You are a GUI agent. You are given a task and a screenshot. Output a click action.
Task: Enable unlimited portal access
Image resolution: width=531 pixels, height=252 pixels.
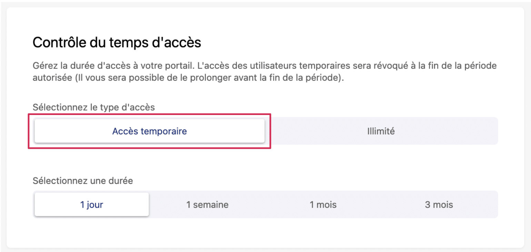click(x=381, y=131)
